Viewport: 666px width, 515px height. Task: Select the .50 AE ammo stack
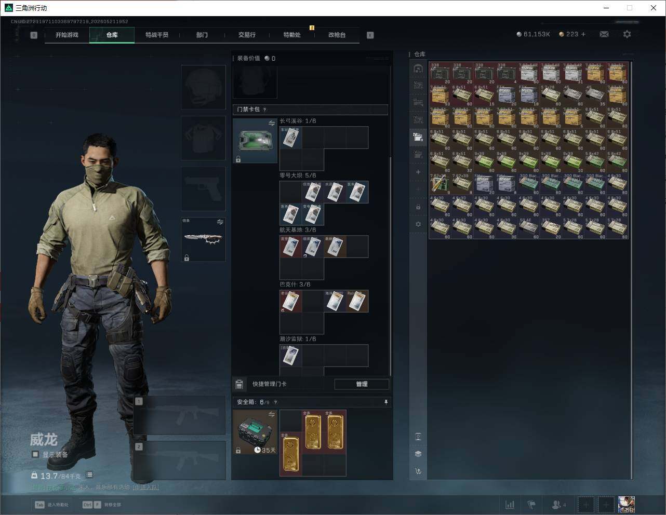point(529,229)
